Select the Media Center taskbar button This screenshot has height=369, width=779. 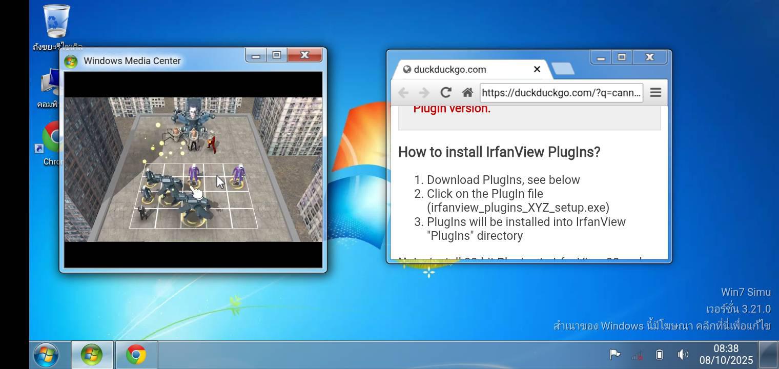coord(92,355)
